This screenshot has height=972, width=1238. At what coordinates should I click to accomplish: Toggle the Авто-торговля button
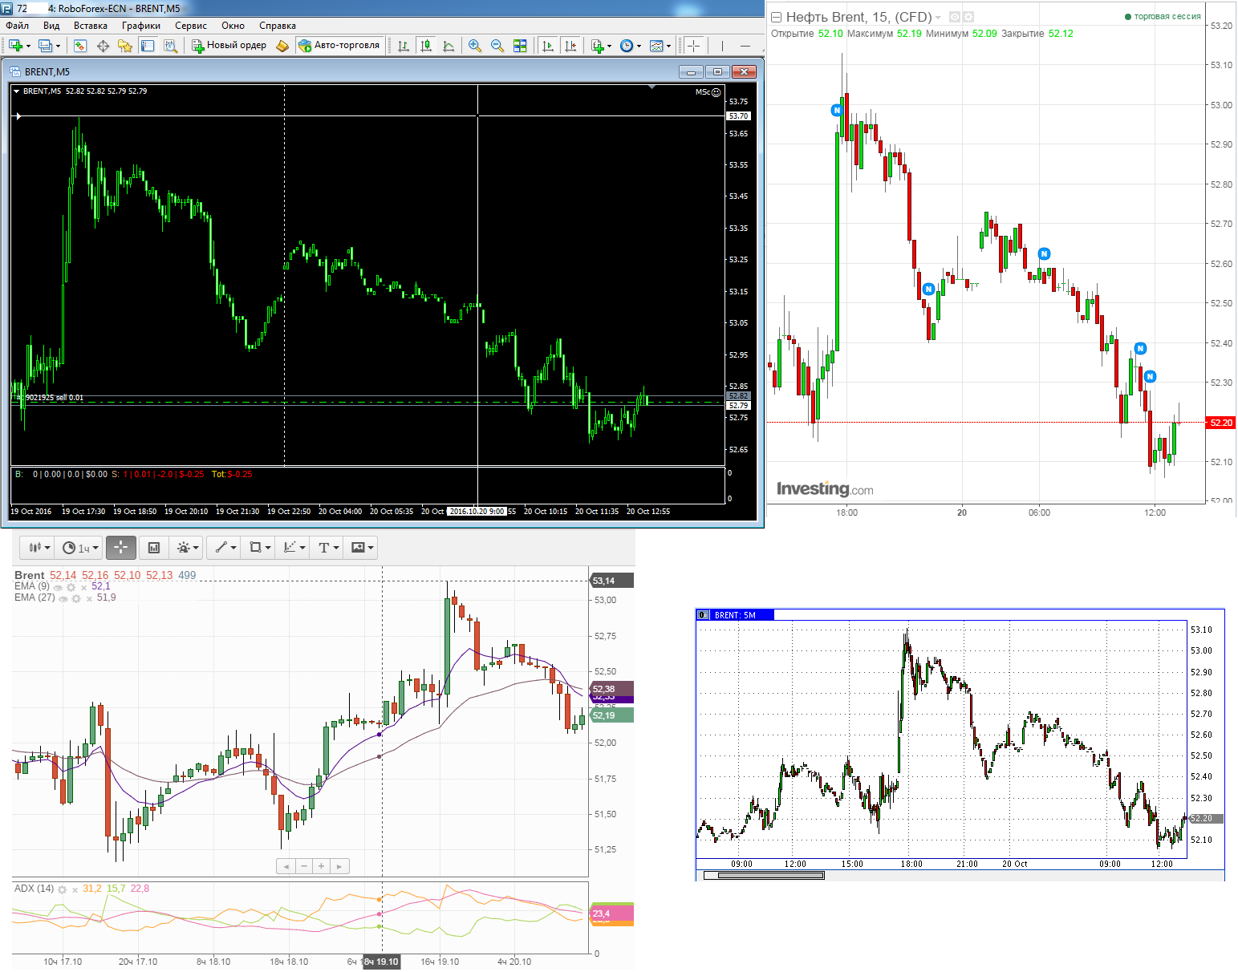[339, 46]
